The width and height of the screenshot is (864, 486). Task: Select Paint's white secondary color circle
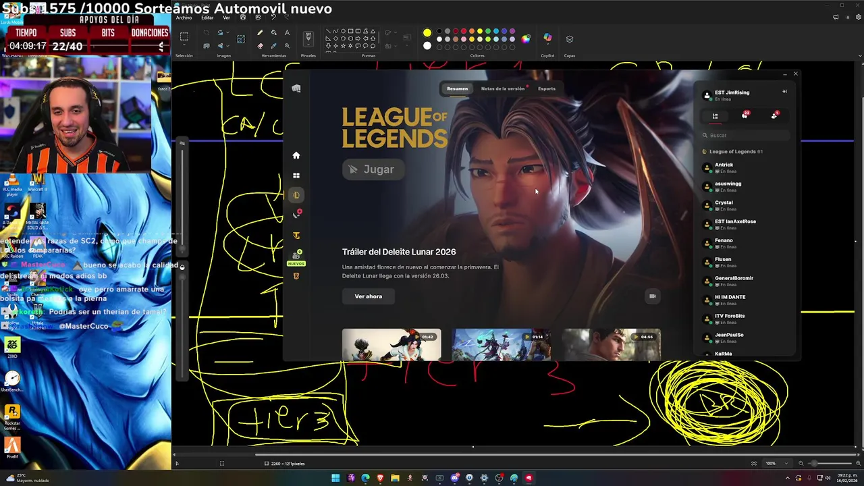click(427, 46)
